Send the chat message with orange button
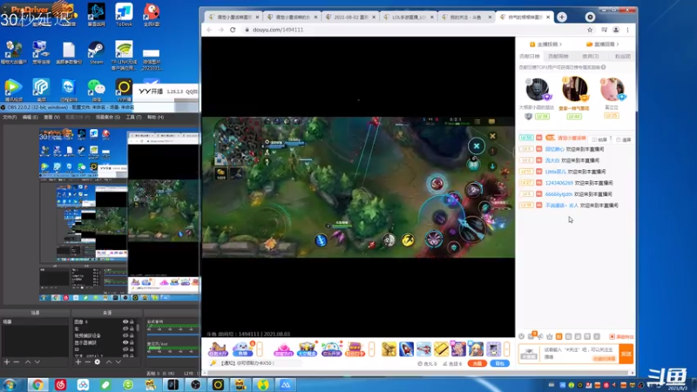 point(626,354)
